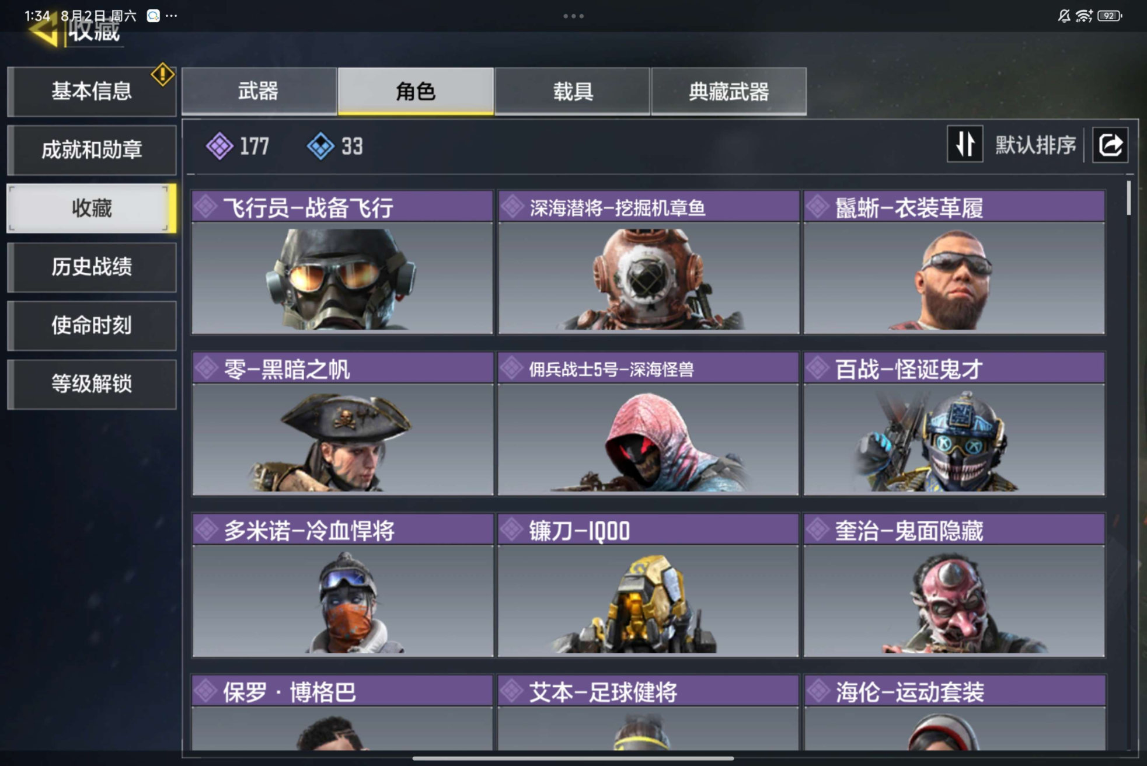Switch to the 武器 tab

pyautogui.click(x=259, y=91)
